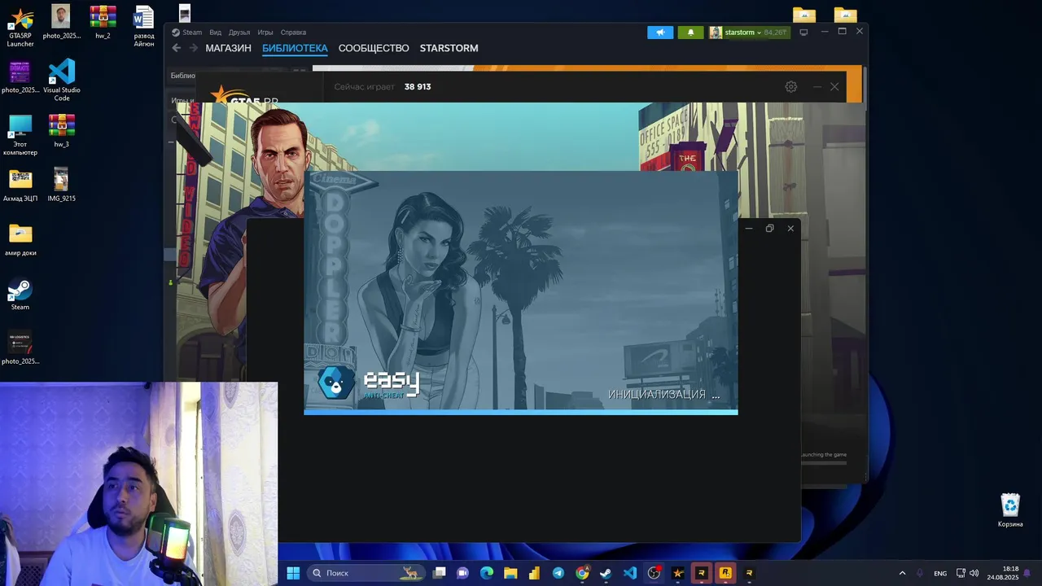Open the Windows Start menu

pos(293,573)
